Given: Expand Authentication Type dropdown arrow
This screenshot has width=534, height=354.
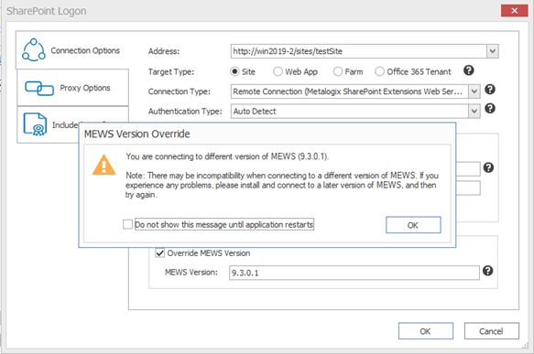Looking at the screenshot, I should [474, 112].
